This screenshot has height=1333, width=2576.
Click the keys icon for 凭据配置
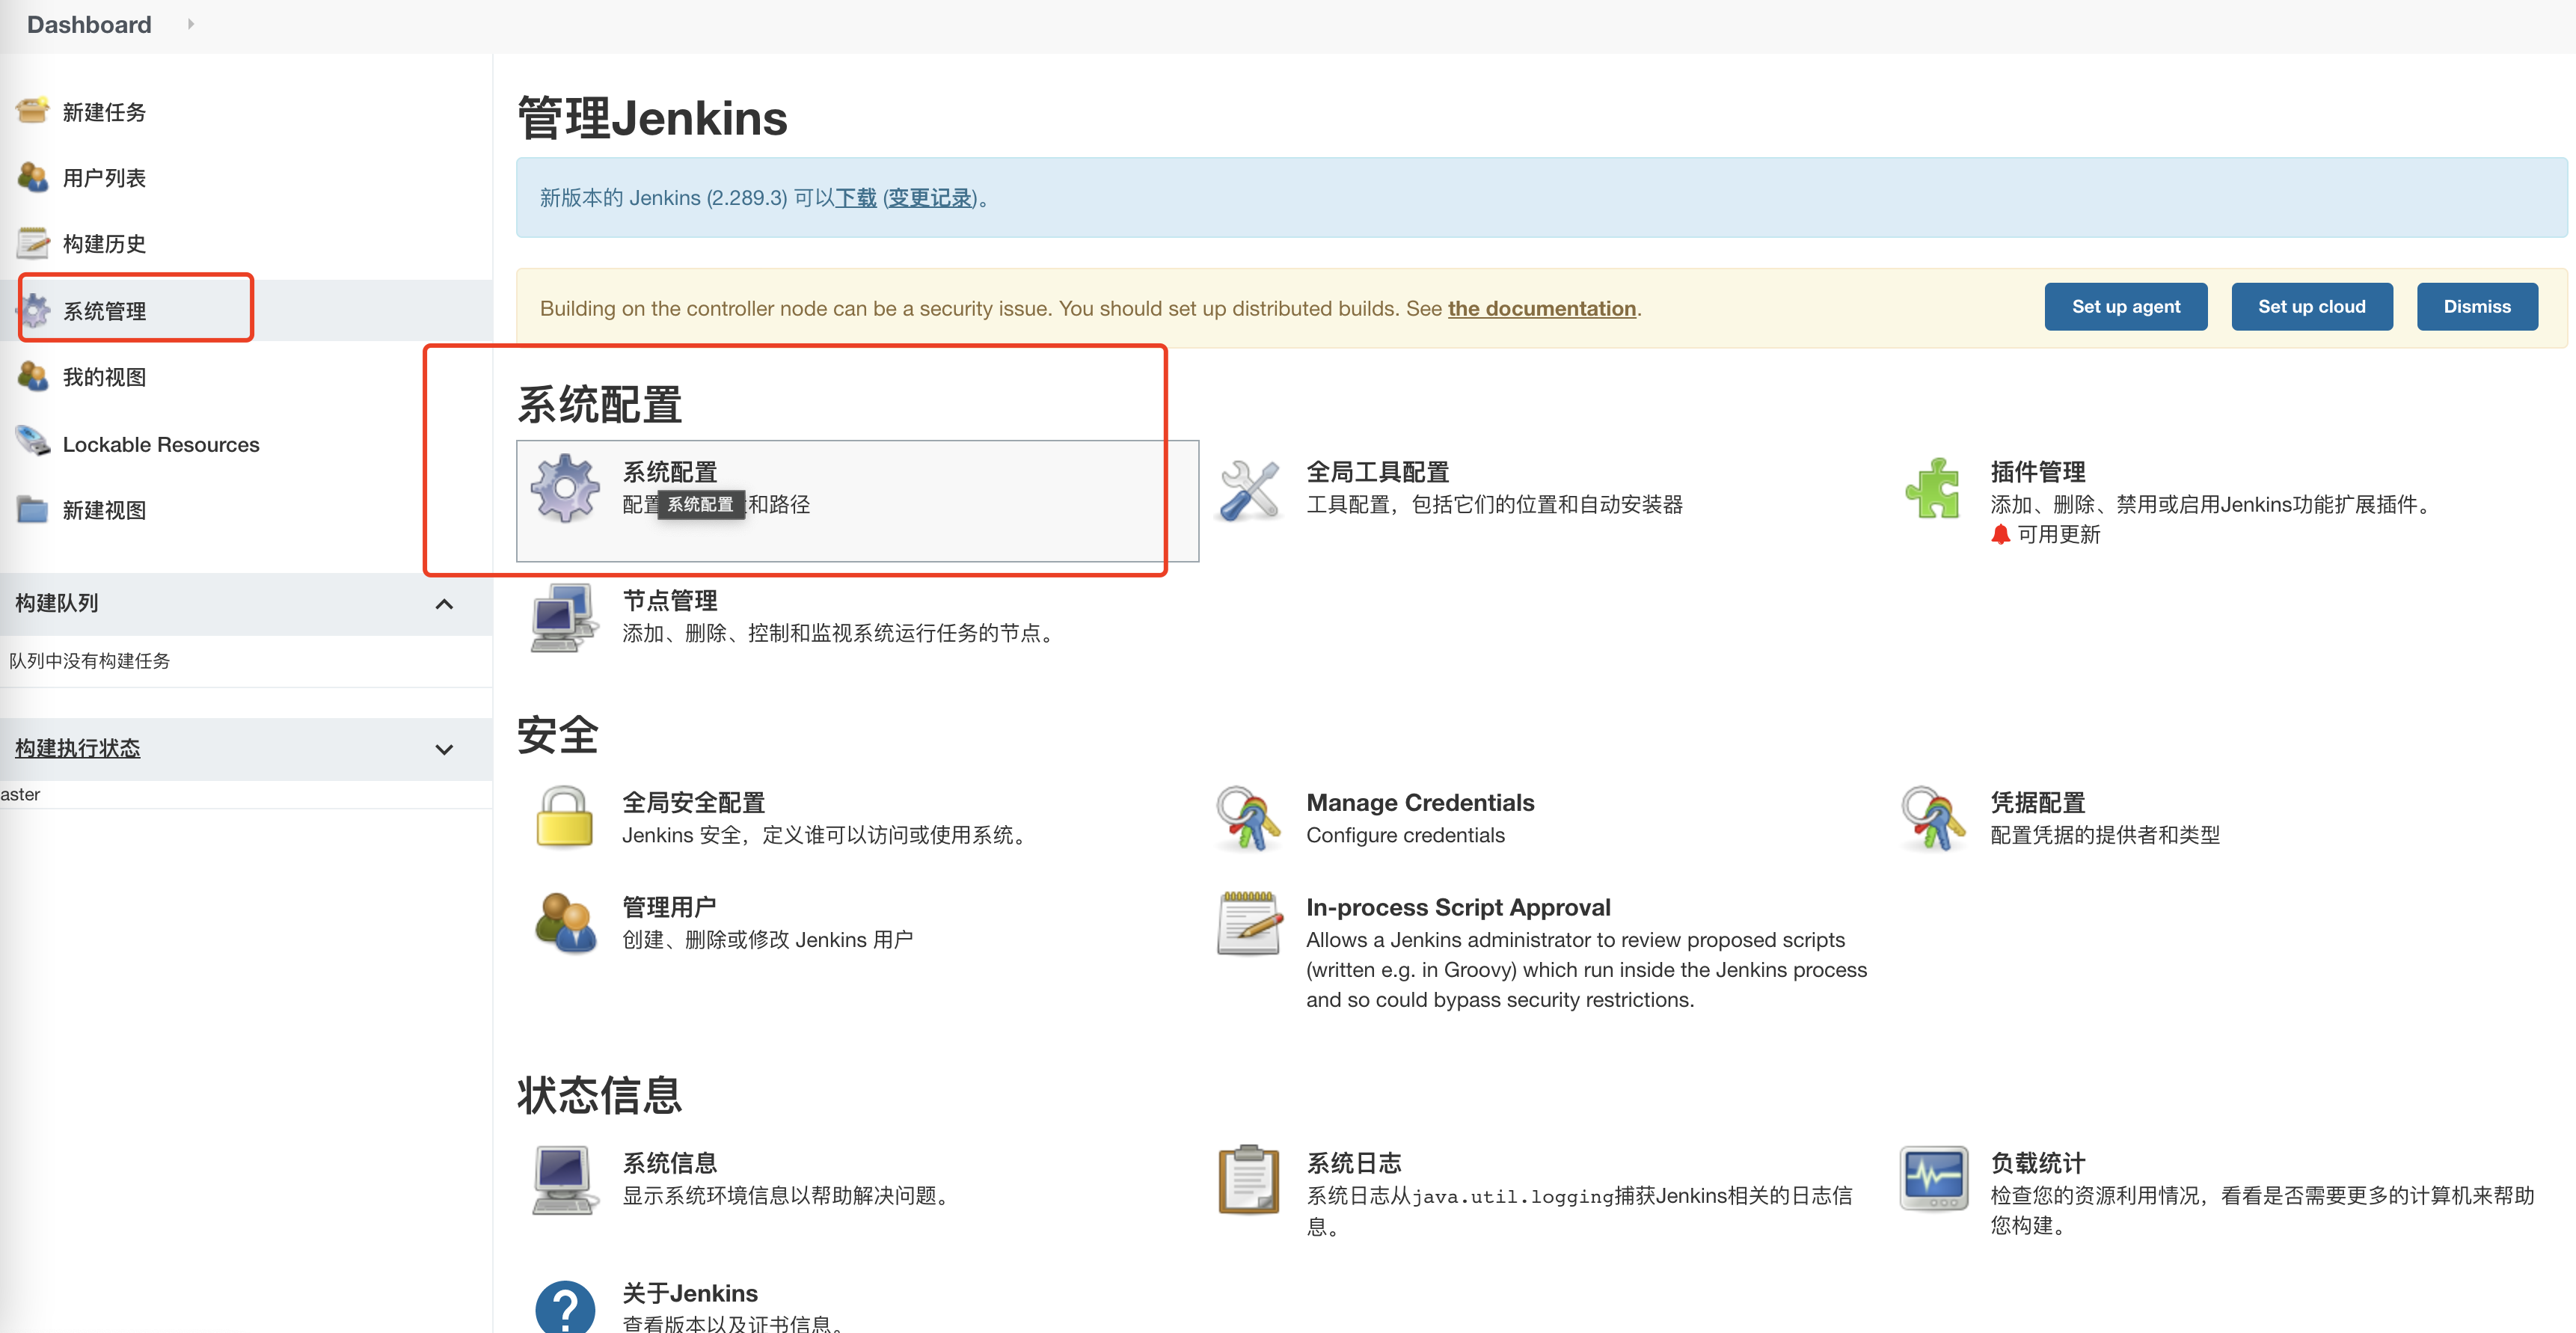pos(1933,818)
